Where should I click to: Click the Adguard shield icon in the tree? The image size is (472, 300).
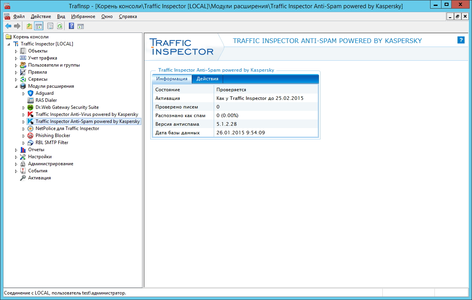pyautogui.click(x=31, y=93)
